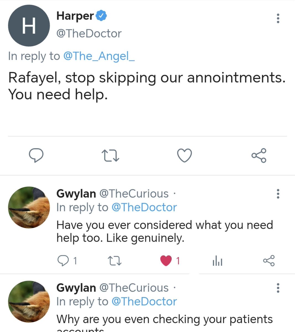
Task: Open the @TheDoctor handle under Harper
Action: [x=89, y=34]
